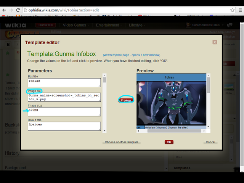The width and height of the screenshot is (244, 183).
Task: Click Preview pane scroll down arrow
Action: click(x=209, y=127)
